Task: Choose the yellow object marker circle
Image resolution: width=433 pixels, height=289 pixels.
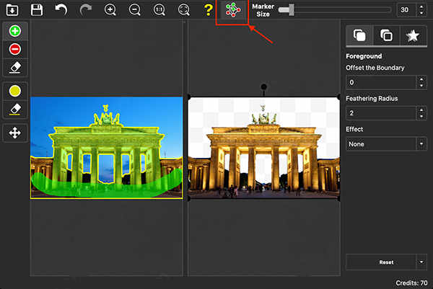Action: point(15,91)
